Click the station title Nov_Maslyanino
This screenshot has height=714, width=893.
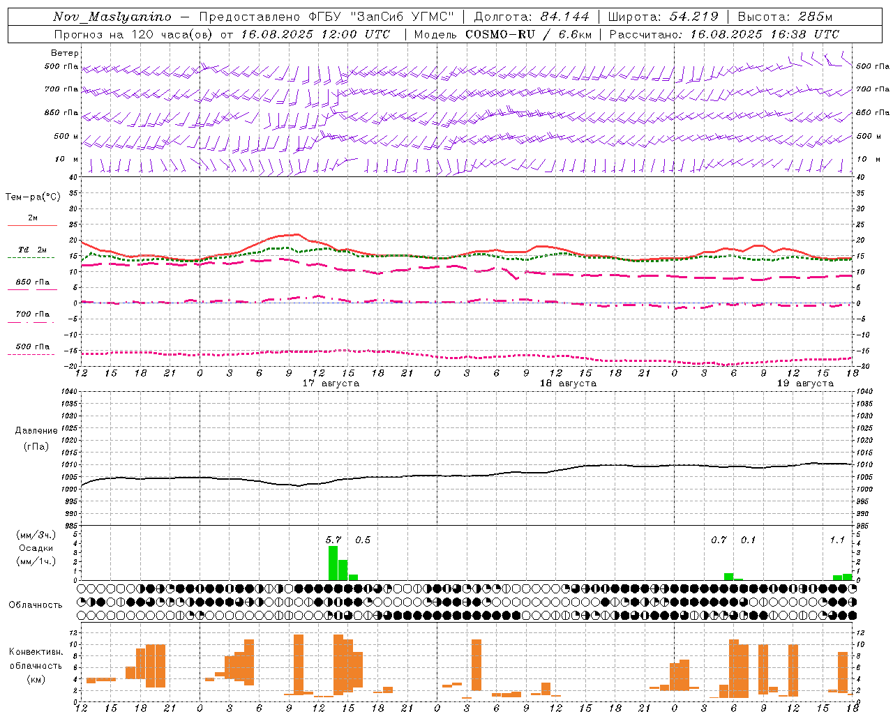coord(112,17)
